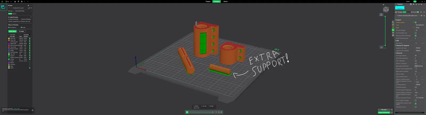Toggle Sparse infill visibility checkbox
The width and height of the screenshot is (426, 115).
click(x=30, y=44)
